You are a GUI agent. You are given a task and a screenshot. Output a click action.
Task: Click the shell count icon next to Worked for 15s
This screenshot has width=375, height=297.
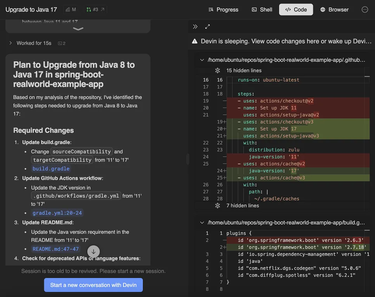pos(61,43)
